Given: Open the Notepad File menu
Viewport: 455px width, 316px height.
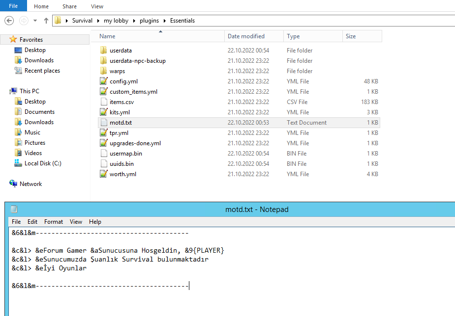Looking at the screenshot, I should pos(16,222).
